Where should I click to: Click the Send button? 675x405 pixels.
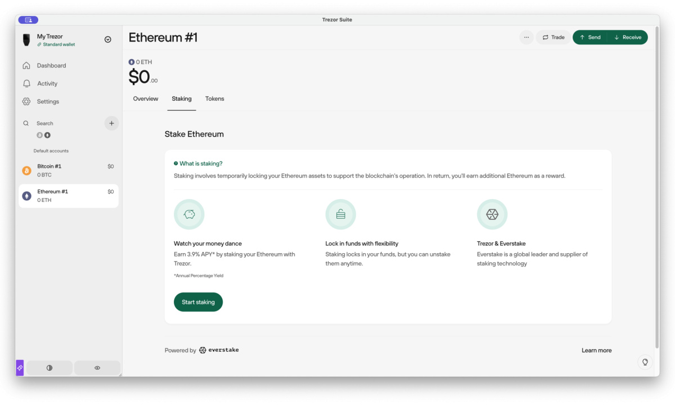pos(590,37)
